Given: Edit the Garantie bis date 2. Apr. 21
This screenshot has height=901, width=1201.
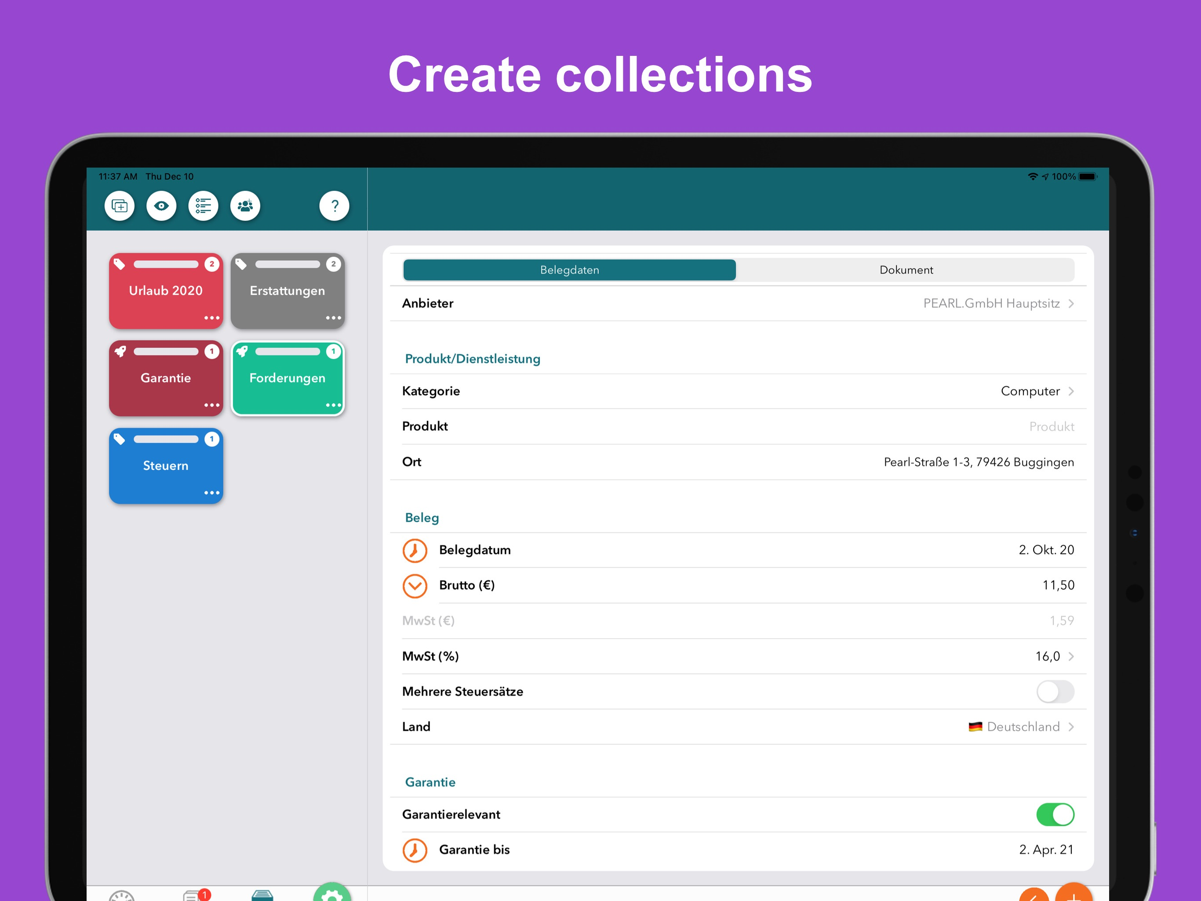Looking at the screenshot, I should [x=1046, y=850].
